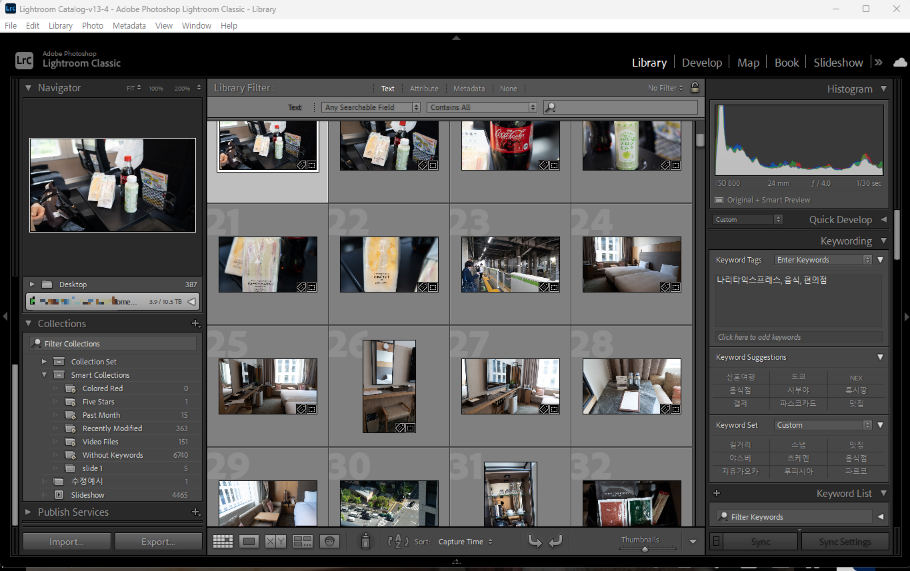Click Filter Collections search field
The image size is (910, 571).
tap(113, 344)
